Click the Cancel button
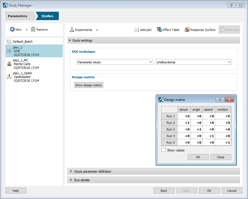The height and width of the screenshot is (199, 248). [x=232, y=190]
